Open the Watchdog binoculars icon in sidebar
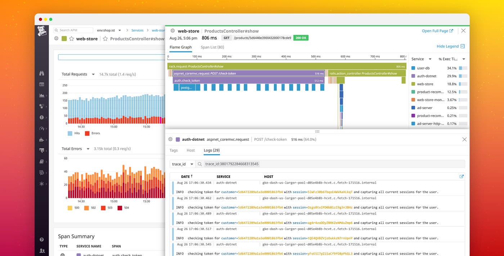The height and width of the screenshot is (256, 504). tap(42, 73)
